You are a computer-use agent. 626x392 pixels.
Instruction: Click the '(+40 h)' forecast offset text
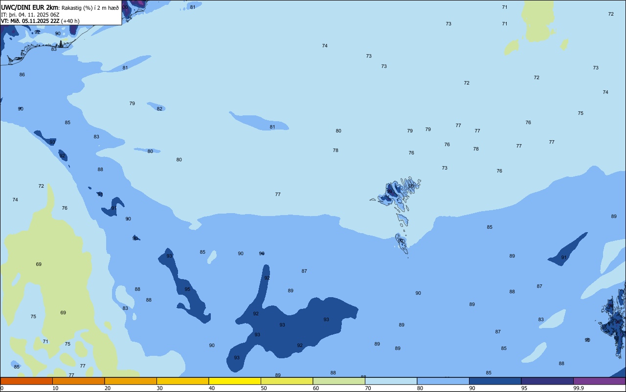coord(70,21)
